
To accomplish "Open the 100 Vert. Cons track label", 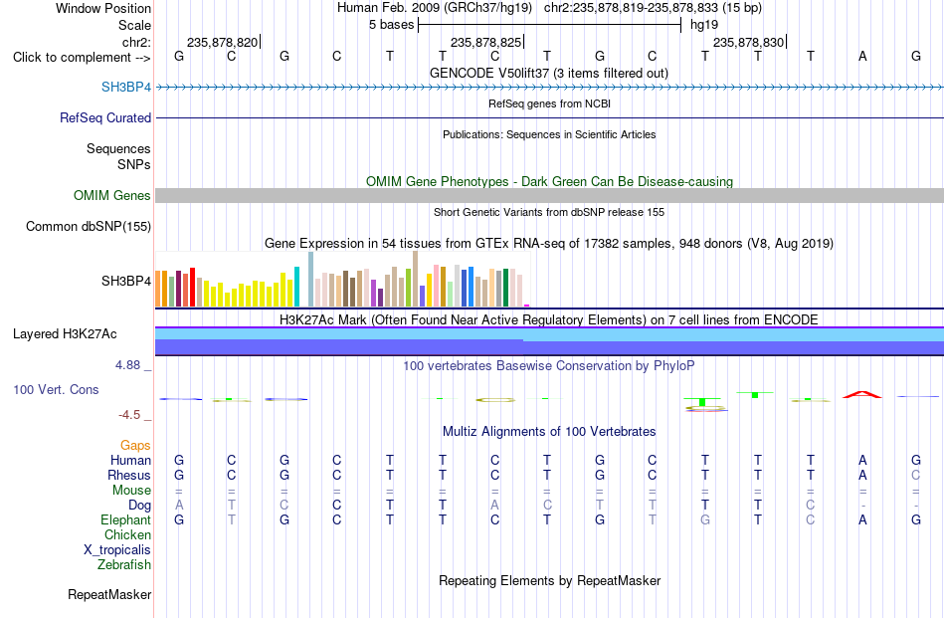I will click(56, 389).
